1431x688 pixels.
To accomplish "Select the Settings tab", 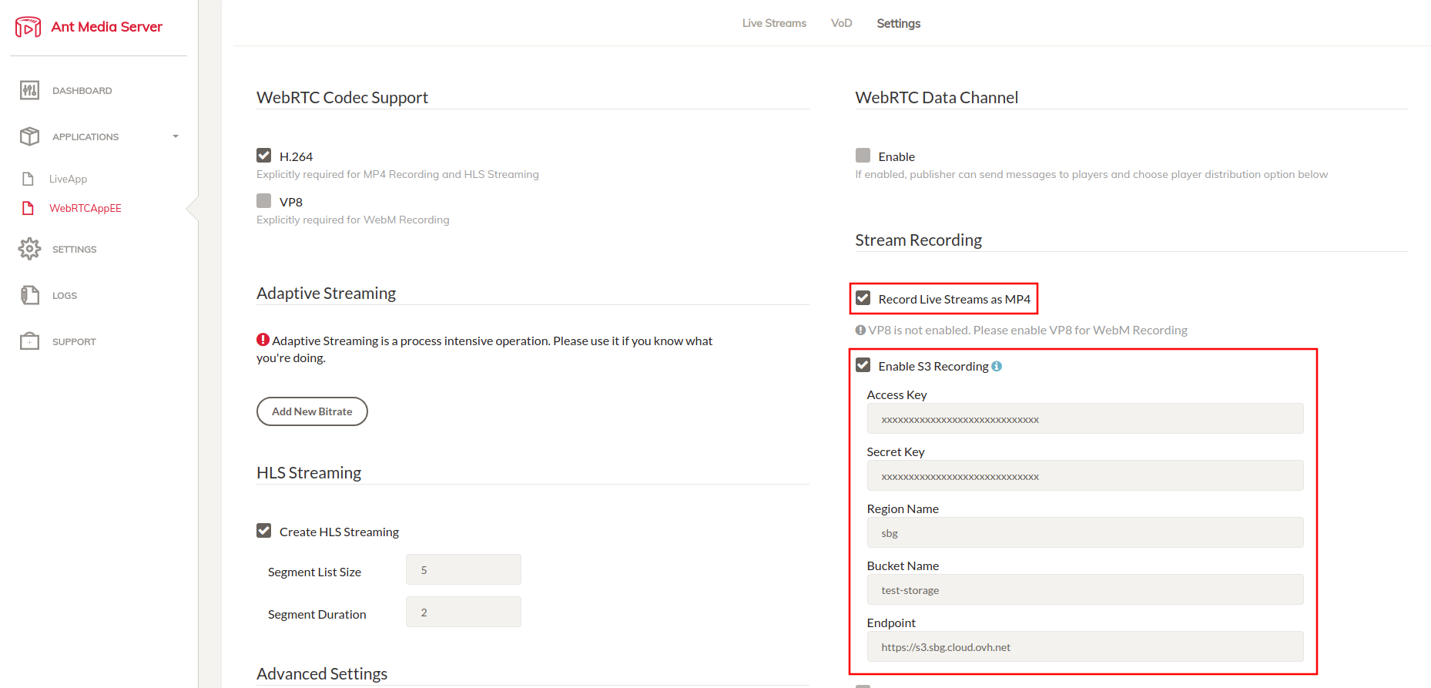I will click(898, 23).
